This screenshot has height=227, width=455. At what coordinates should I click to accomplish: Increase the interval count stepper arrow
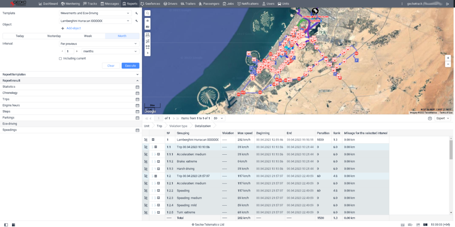(77, 51)
